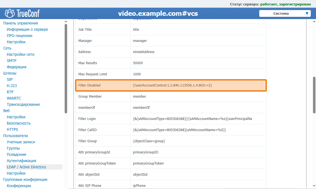316x189 pixels.
Task: Open the SIP gateway settings
Action: 10,79
